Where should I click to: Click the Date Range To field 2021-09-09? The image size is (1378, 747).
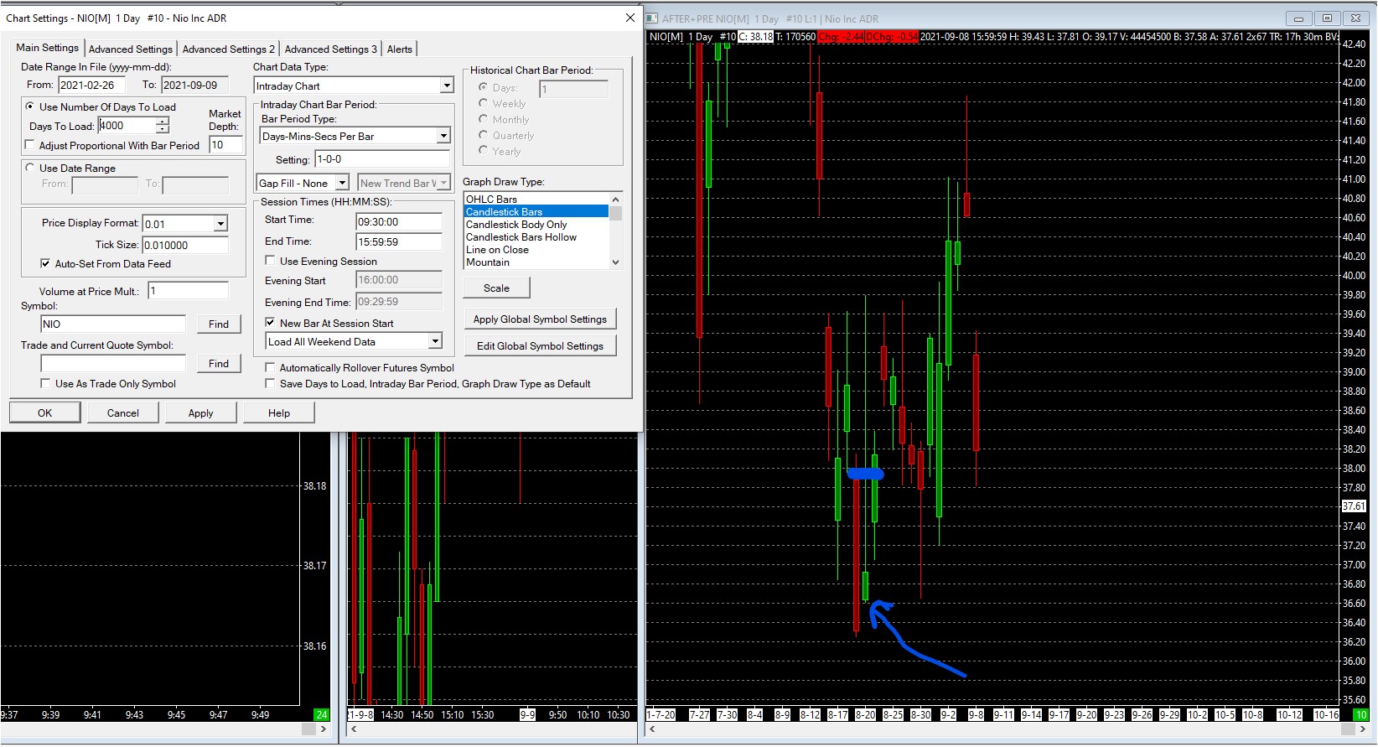click(x=194, y=85)
